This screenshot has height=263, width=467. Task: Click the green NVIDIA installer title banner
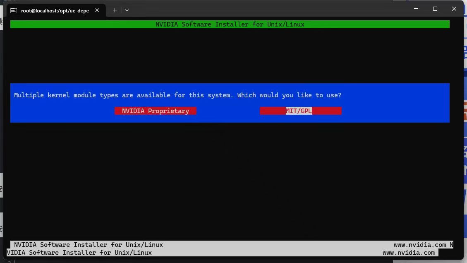pyautogui.click(x=230, y=24)
